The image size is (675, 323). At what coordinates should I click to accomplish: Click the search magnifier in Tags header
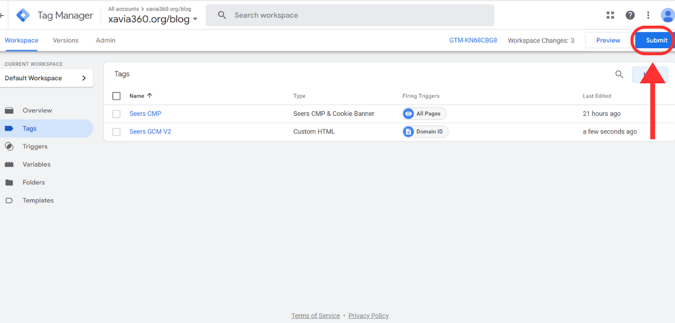tap(619, 74)
